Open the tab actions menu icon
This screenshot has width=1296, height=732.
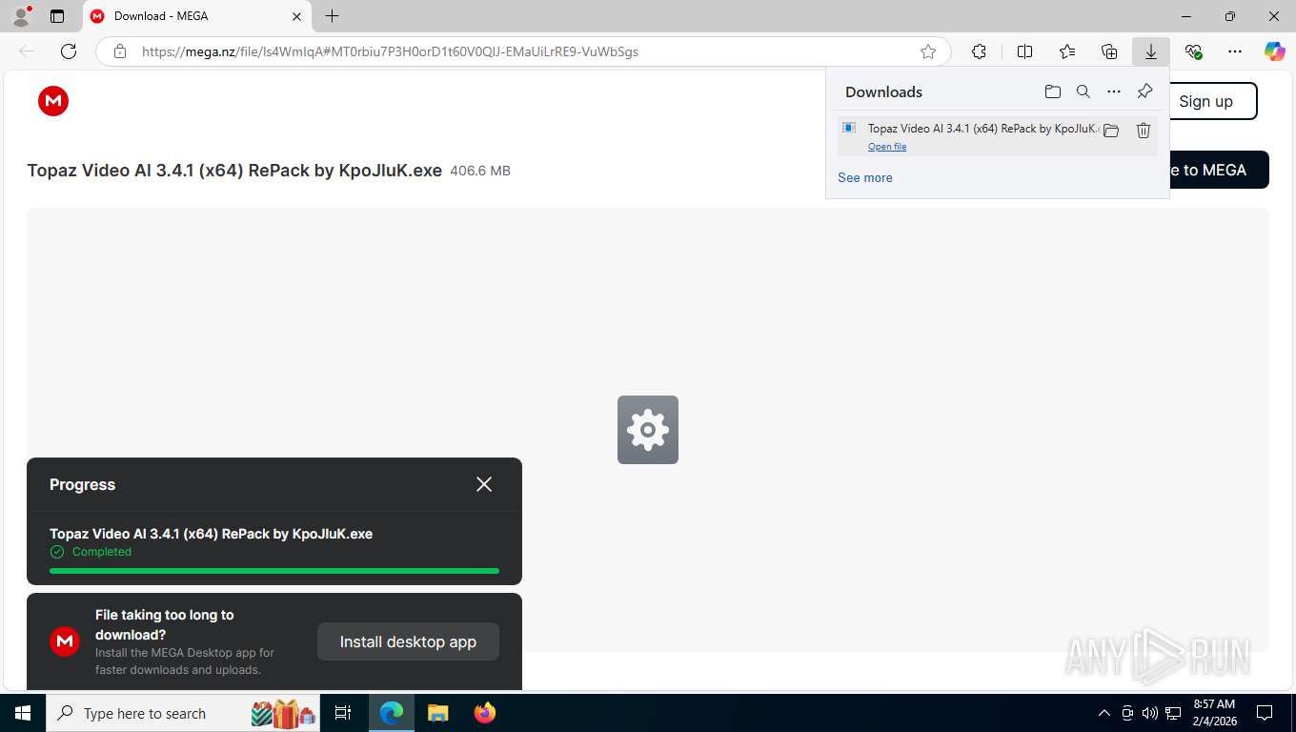click(x=57, y=16)
